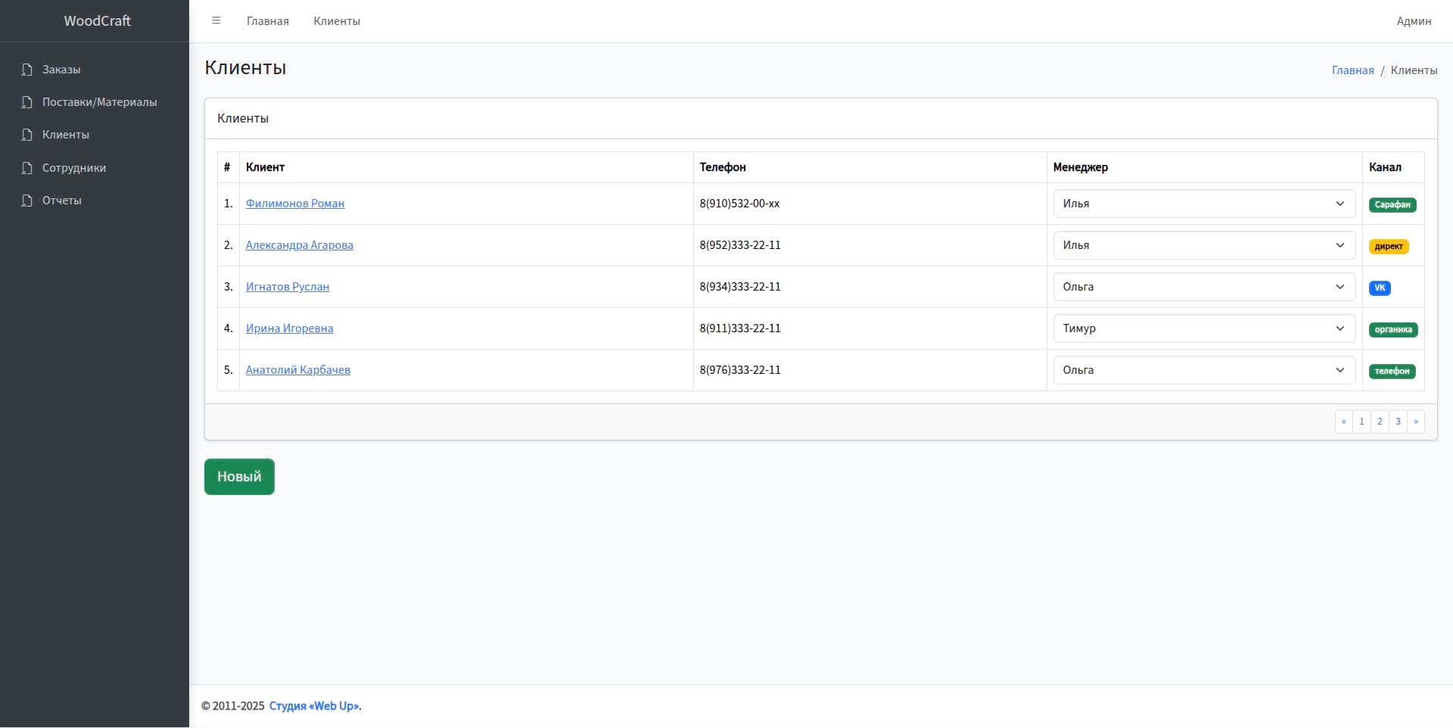Open the manager dropdown showing Тимур
Viewport: 1453px width, 728px height.
(1203, 328)
